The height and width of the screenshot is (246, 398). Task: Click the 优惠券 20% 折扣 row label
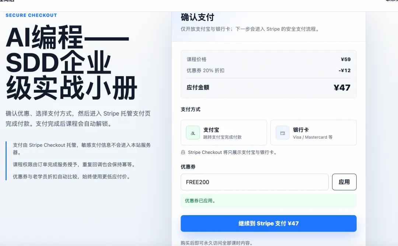pyautogui.click(x=205, y=71)
